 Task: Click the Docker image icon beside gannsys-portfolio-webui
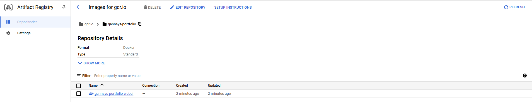coord(91,94)
